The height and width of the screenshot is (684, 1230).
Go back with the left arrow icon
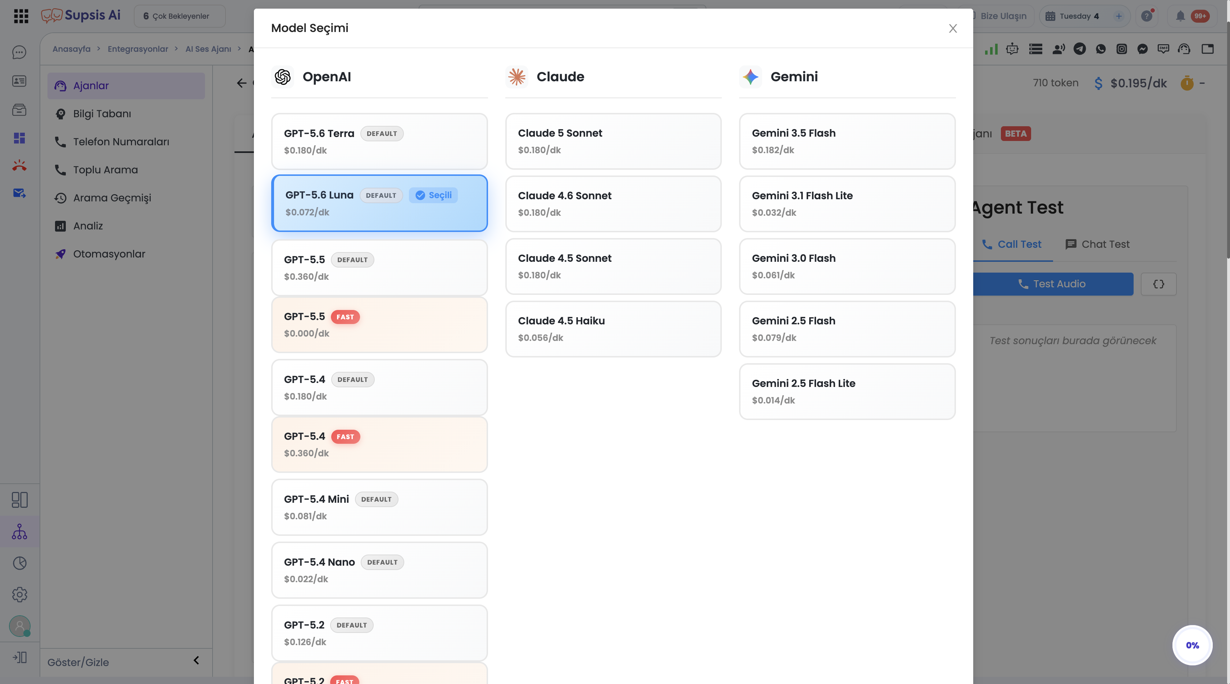(242, 83)
